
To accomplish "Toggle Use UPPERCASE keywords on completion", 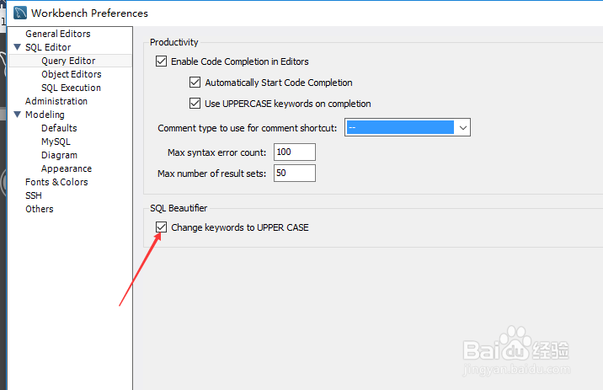I will point(195,104).
